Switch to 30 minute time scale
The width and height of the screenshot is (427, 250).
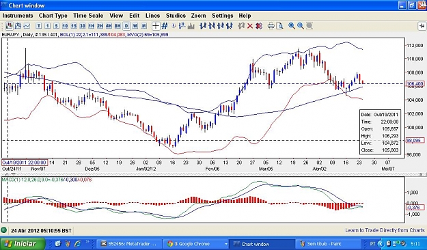[x=83, y=26]
